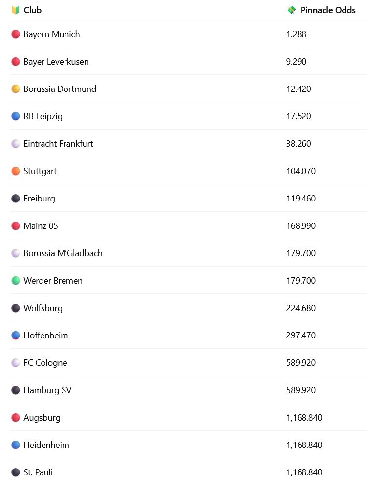
Task: Click Borussia M'Gladbach team name
Action: 63,253
